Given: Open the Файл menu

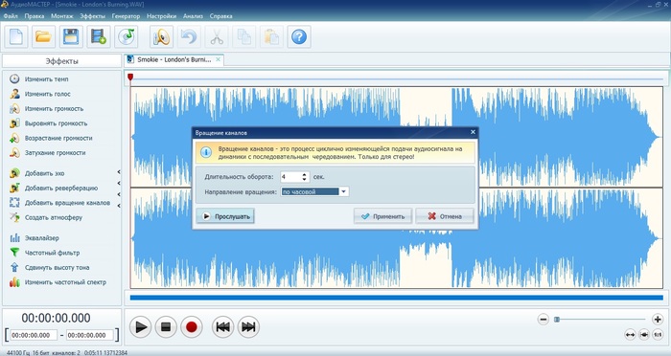Looking at the screenshot, I should [11, 16].
